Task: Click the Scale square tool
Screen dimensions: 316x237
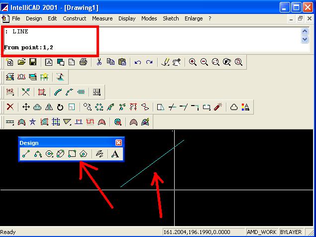Action: click(x=71, y=107)
